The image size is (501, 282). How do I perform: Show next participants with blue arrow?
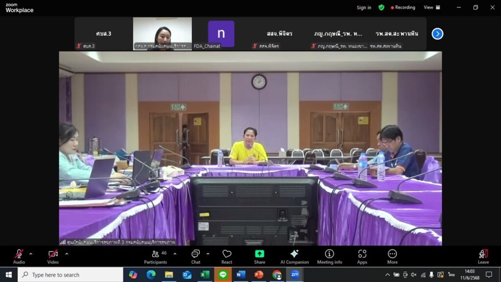click(437, 34)
